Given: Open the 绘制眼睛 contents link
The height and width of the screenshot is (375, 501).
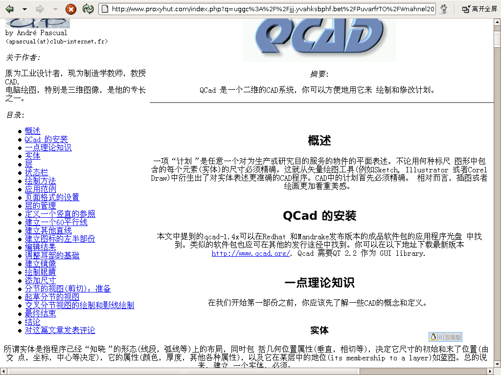Looking at the screenshot, I should 40,271.
